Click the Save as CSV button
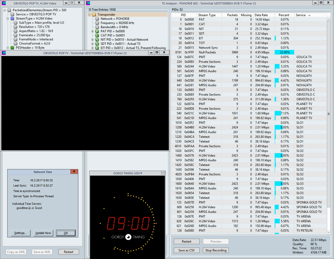 (187, 250)
